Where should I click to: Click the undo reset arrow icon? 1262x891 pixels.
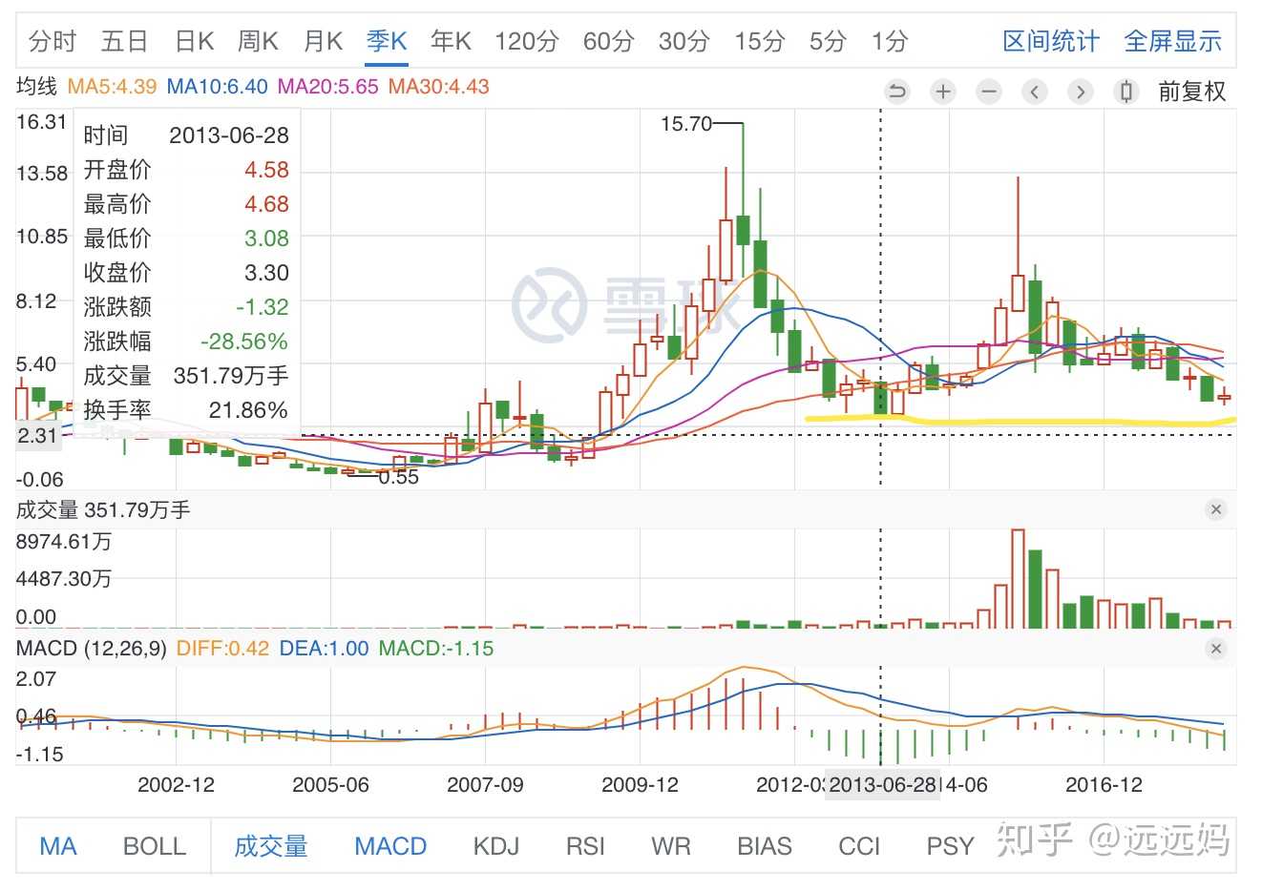tap(897, 92)
